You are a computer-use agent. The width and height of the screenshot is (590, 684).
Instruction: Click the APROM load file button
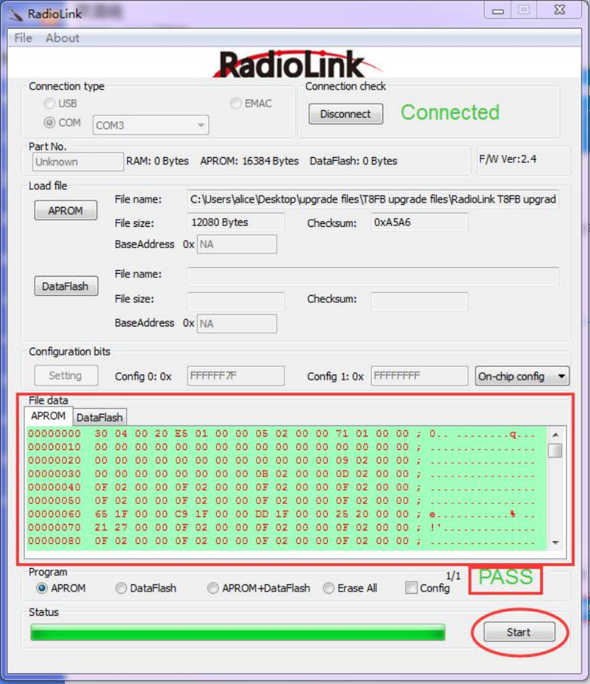(x=65, y=210)
